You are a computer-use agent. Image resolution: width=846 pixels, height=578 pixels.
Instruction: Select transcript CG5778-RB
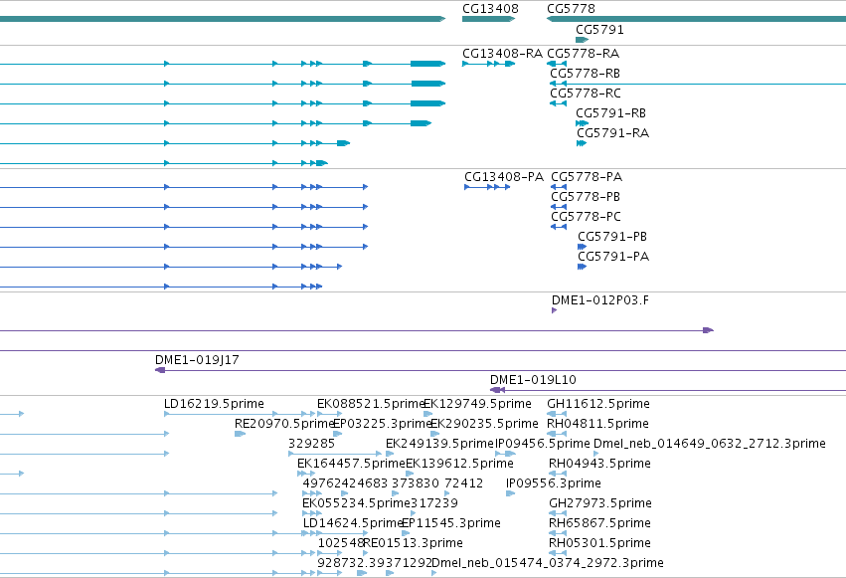[x=585, y=74]
